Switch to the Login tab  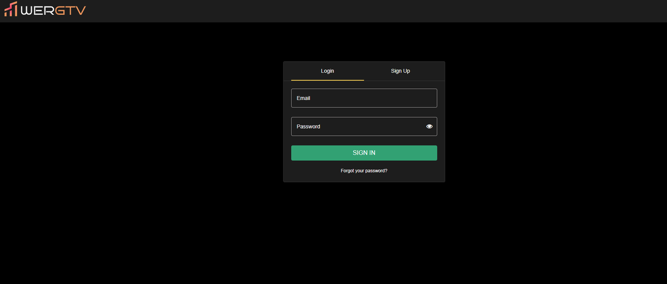327,71
